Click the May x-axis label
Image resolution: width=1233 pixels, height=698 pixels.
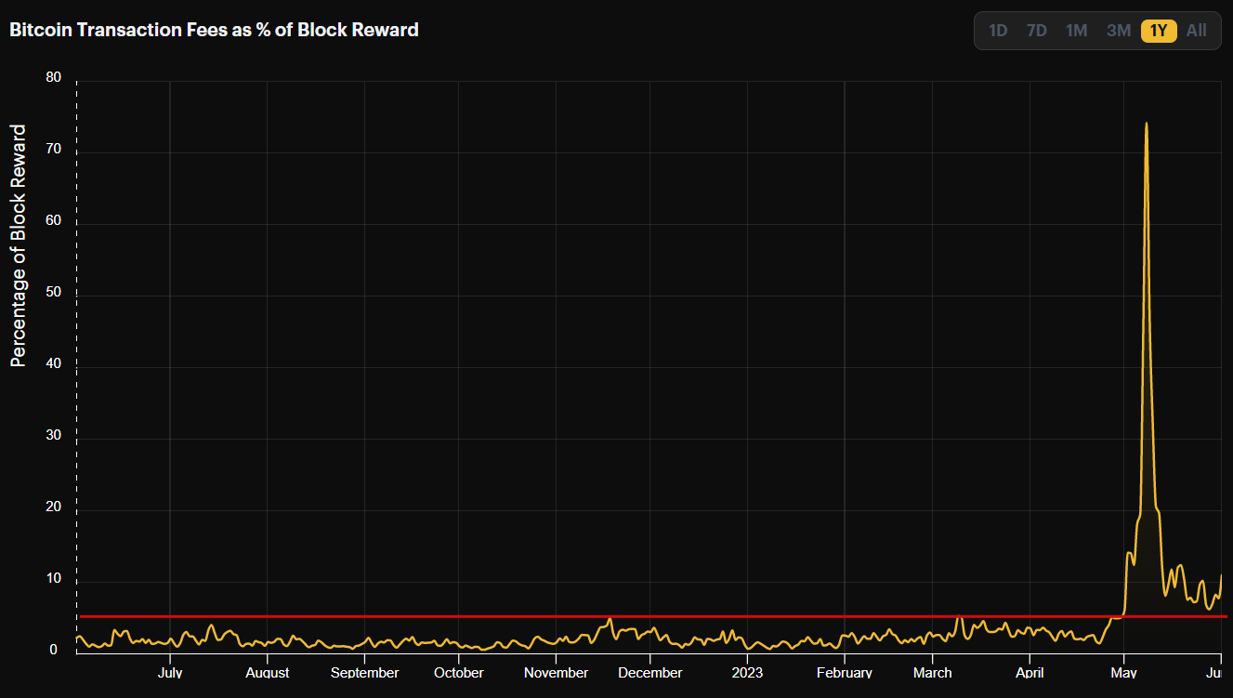point(1124,673)
